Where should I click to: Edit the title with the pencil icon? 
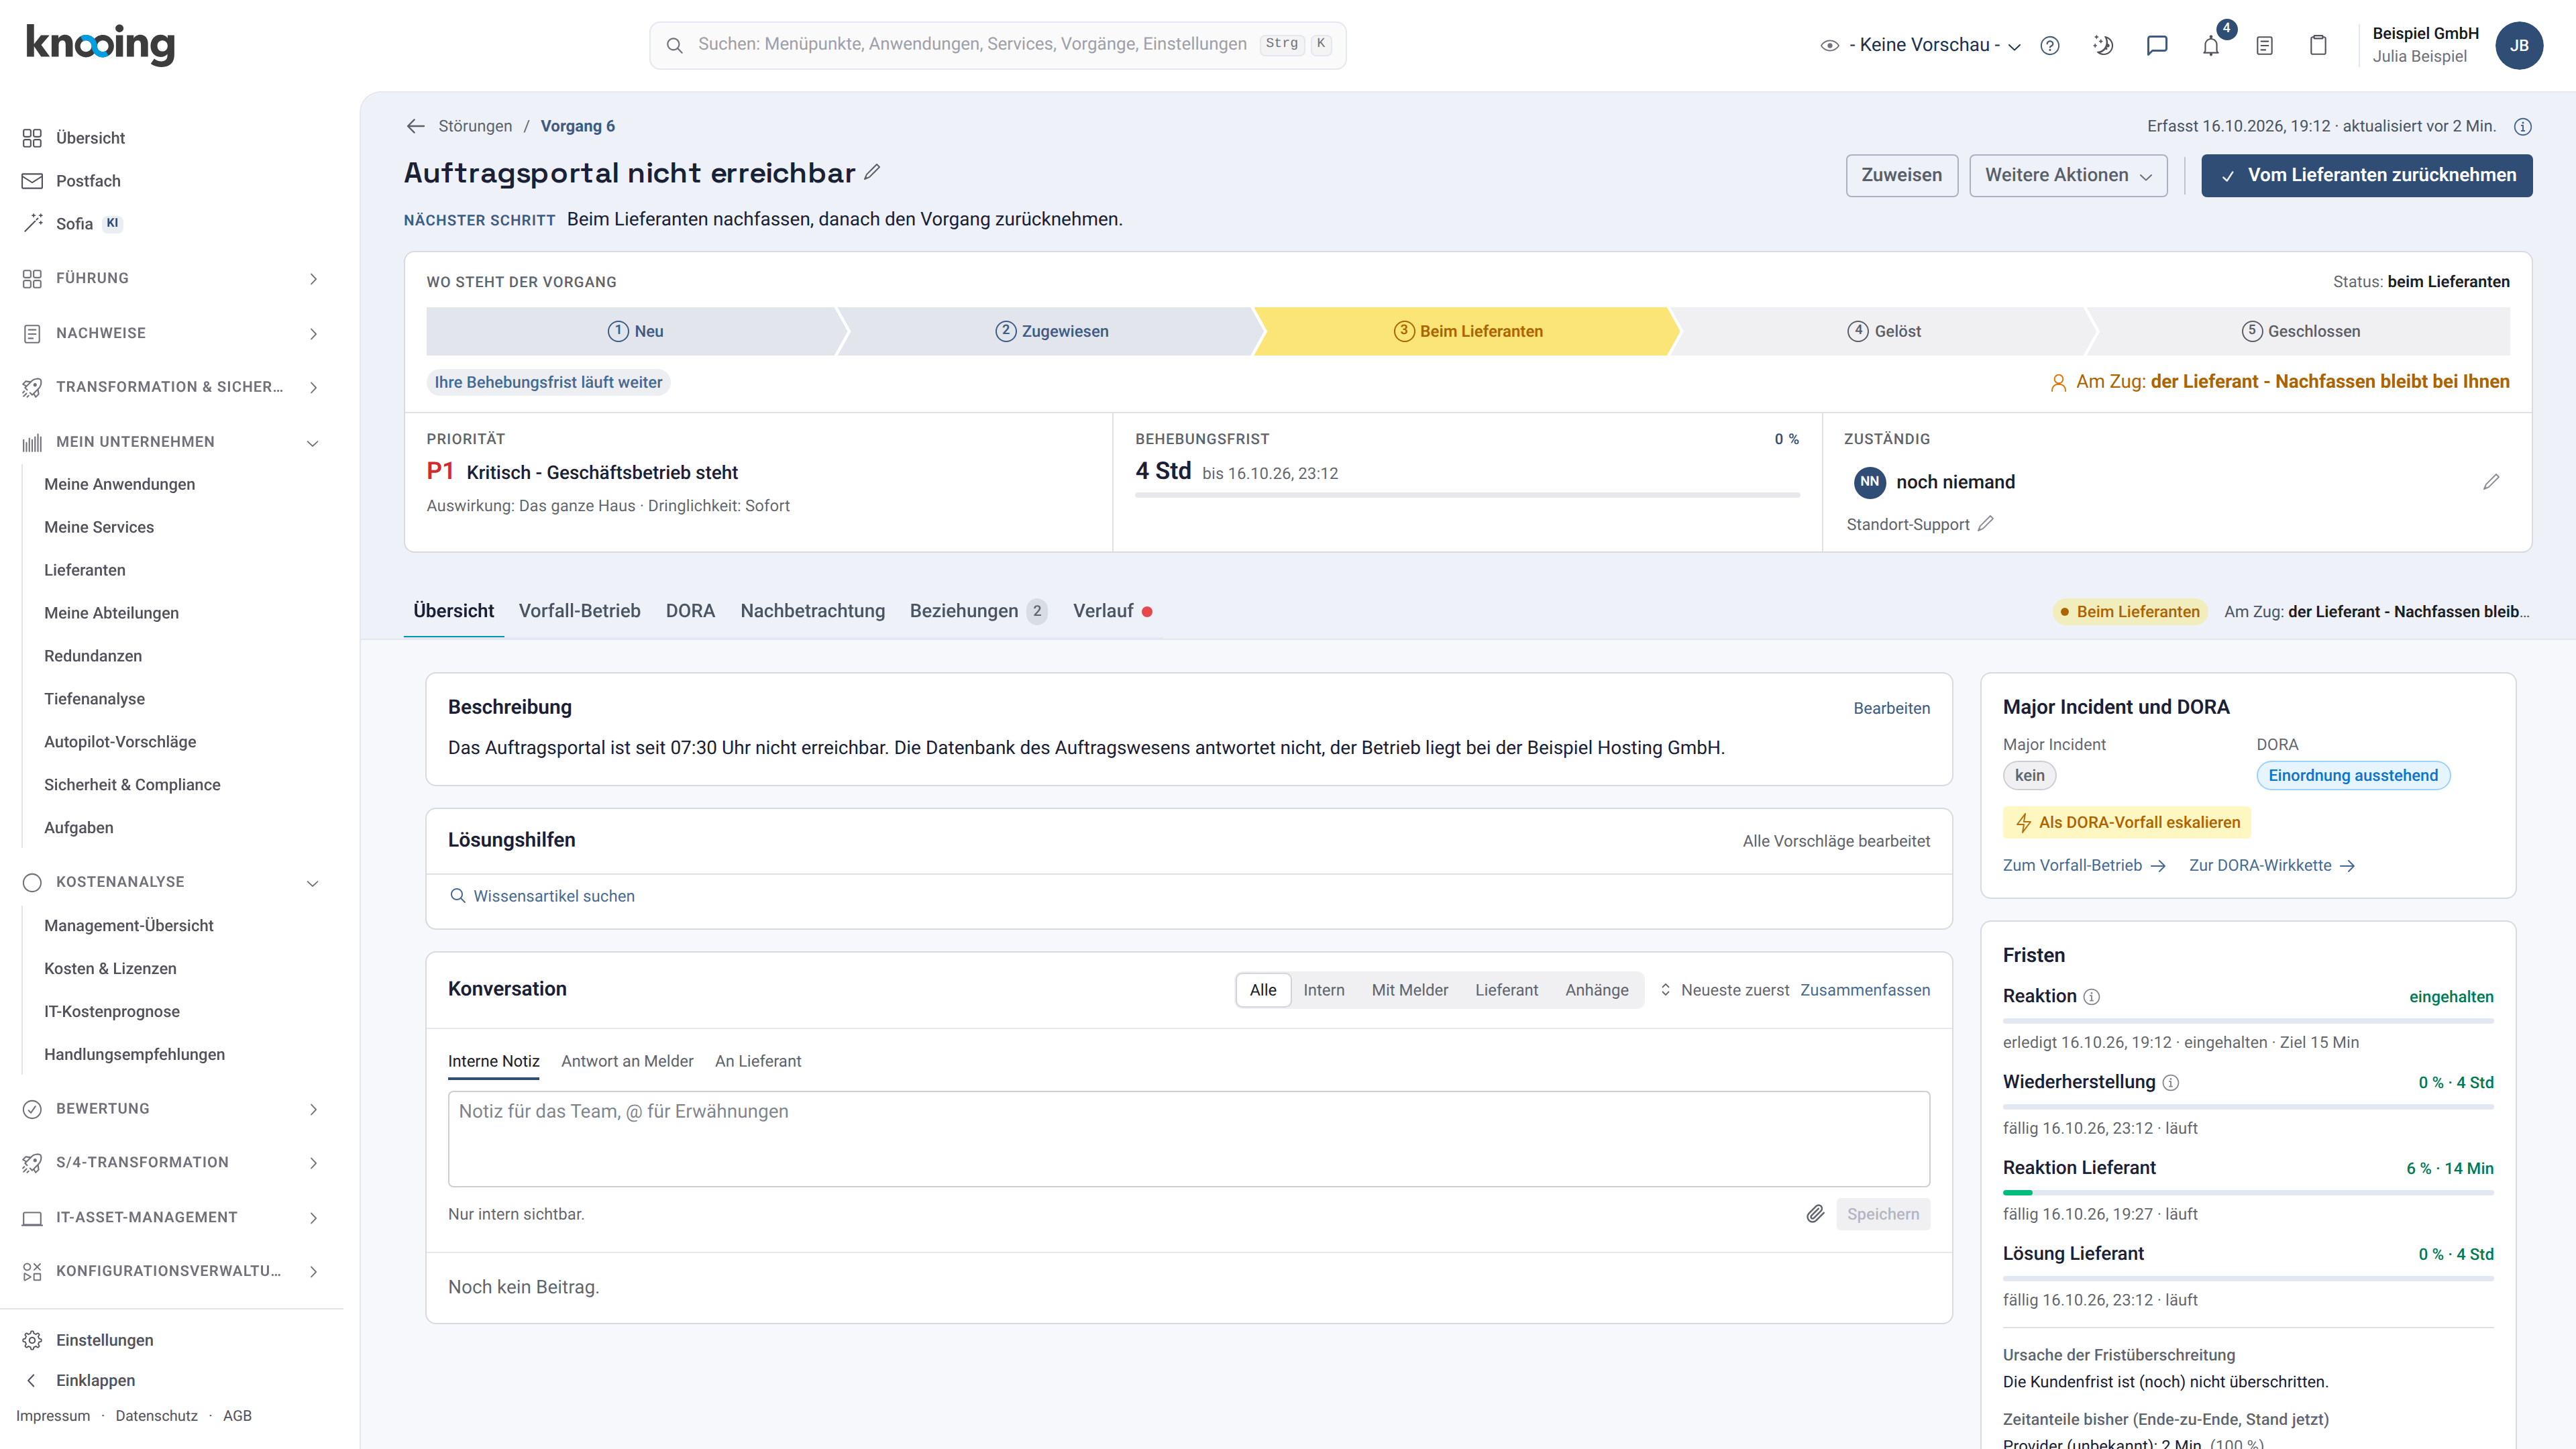coord(872,172)
